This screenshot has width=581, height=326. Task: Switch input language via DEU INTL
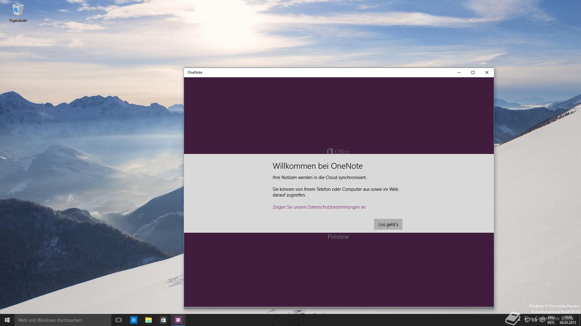coord(551,320)
